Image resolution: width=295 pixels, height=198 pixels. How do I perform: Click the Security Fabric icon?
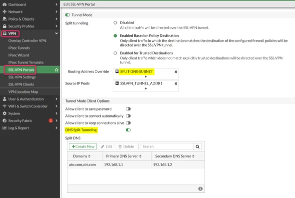coord(4,120)
